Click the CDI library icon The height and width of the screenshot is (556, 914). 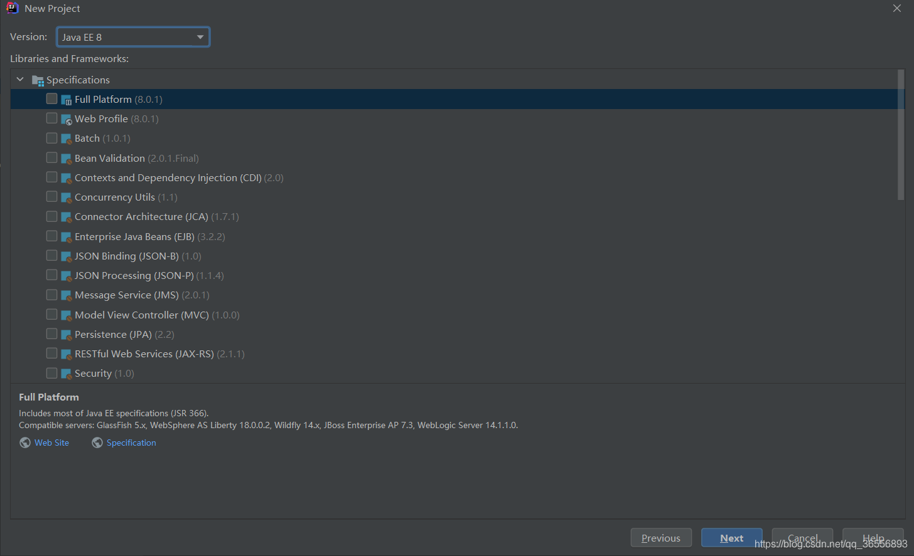pyautogui.click(x=67, y=178)
